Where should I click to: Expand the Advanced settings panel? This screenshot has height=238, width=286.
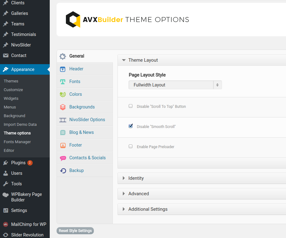tap(139, 194)
